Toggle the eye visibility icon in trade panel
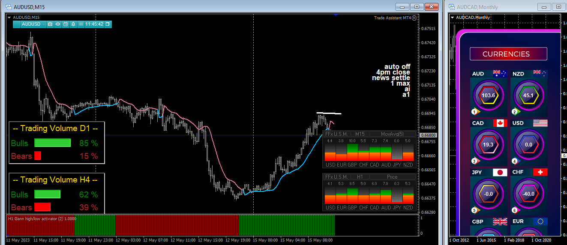567x245 pixels. click(x=58, y=24)
